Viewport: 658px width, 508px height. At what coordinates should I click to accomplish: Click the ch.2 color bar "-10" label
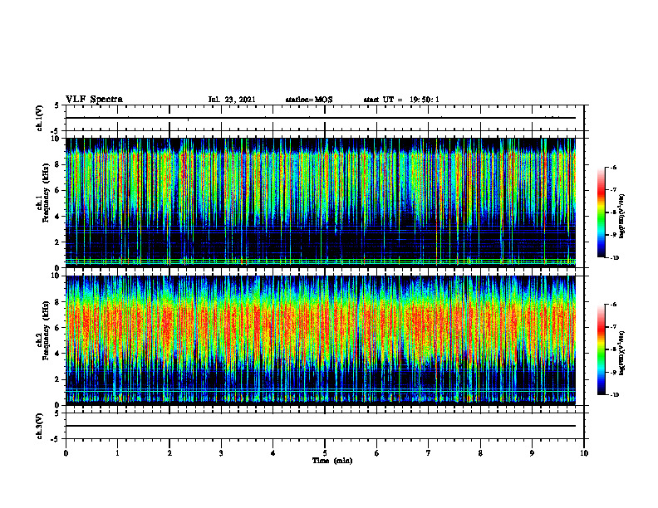tap(615, 395)
